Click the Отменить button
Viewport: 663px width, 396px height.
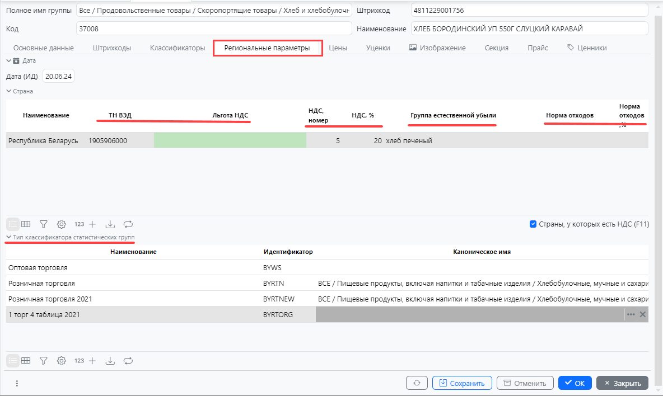point(525,383)
